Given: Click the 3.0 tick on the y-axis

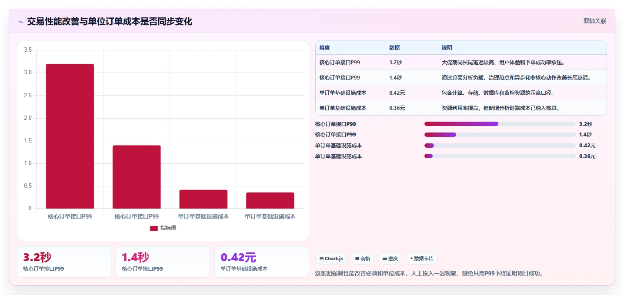Looking at the screenshot, I should pyautogui.click(x=28, y=73).
